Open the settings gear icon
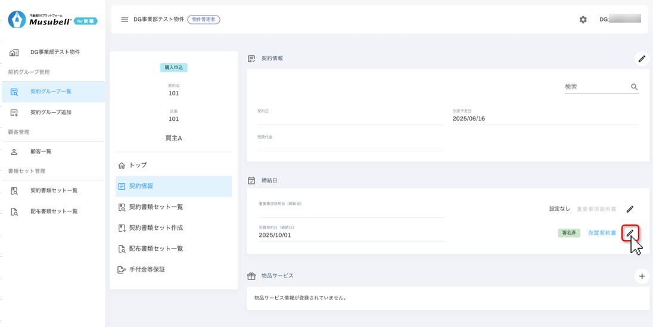Image resolution: width=653 pixels, height=327 pixels. click(x=583, y=20)
